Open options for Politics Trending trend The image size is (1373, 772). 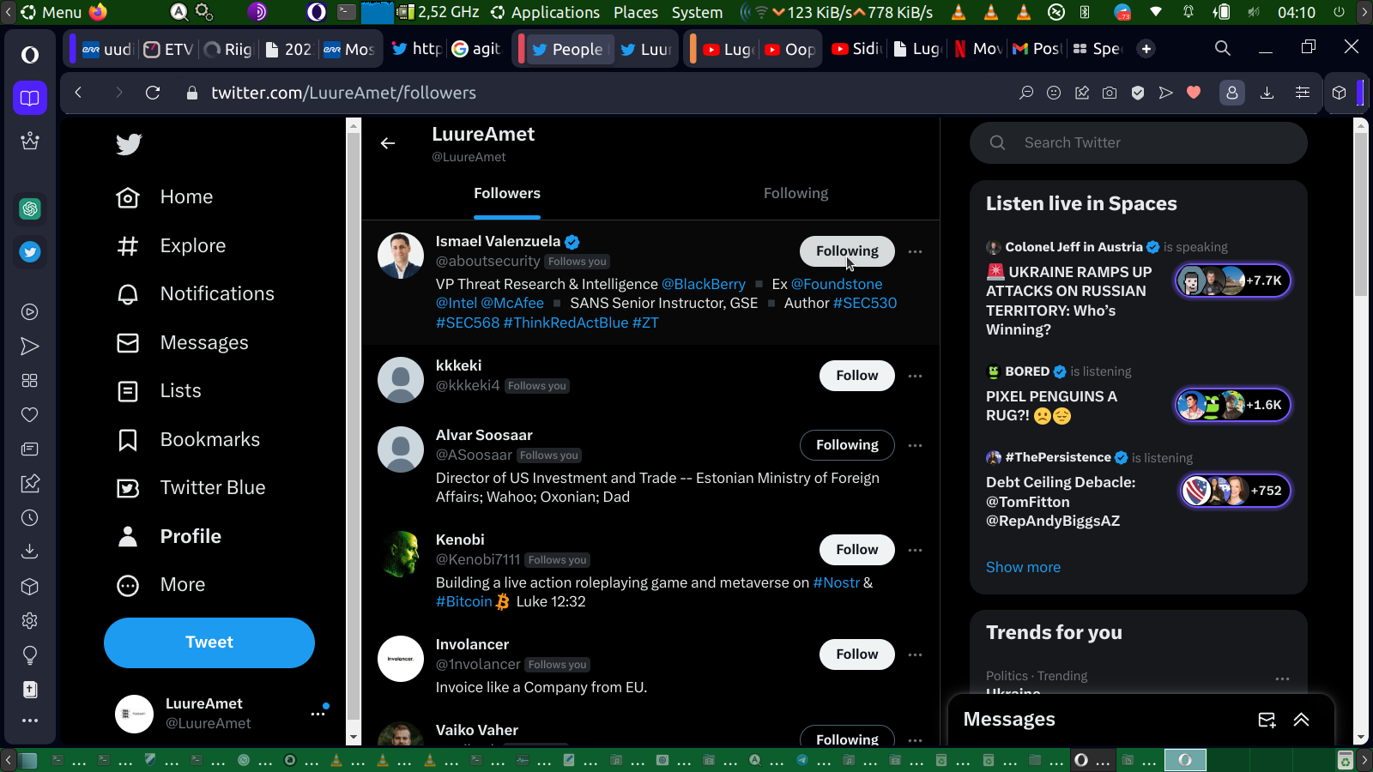pos(1282,679)
